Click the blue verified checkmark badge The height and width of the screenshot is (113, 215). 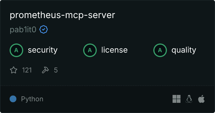click(x=44, y=29)
